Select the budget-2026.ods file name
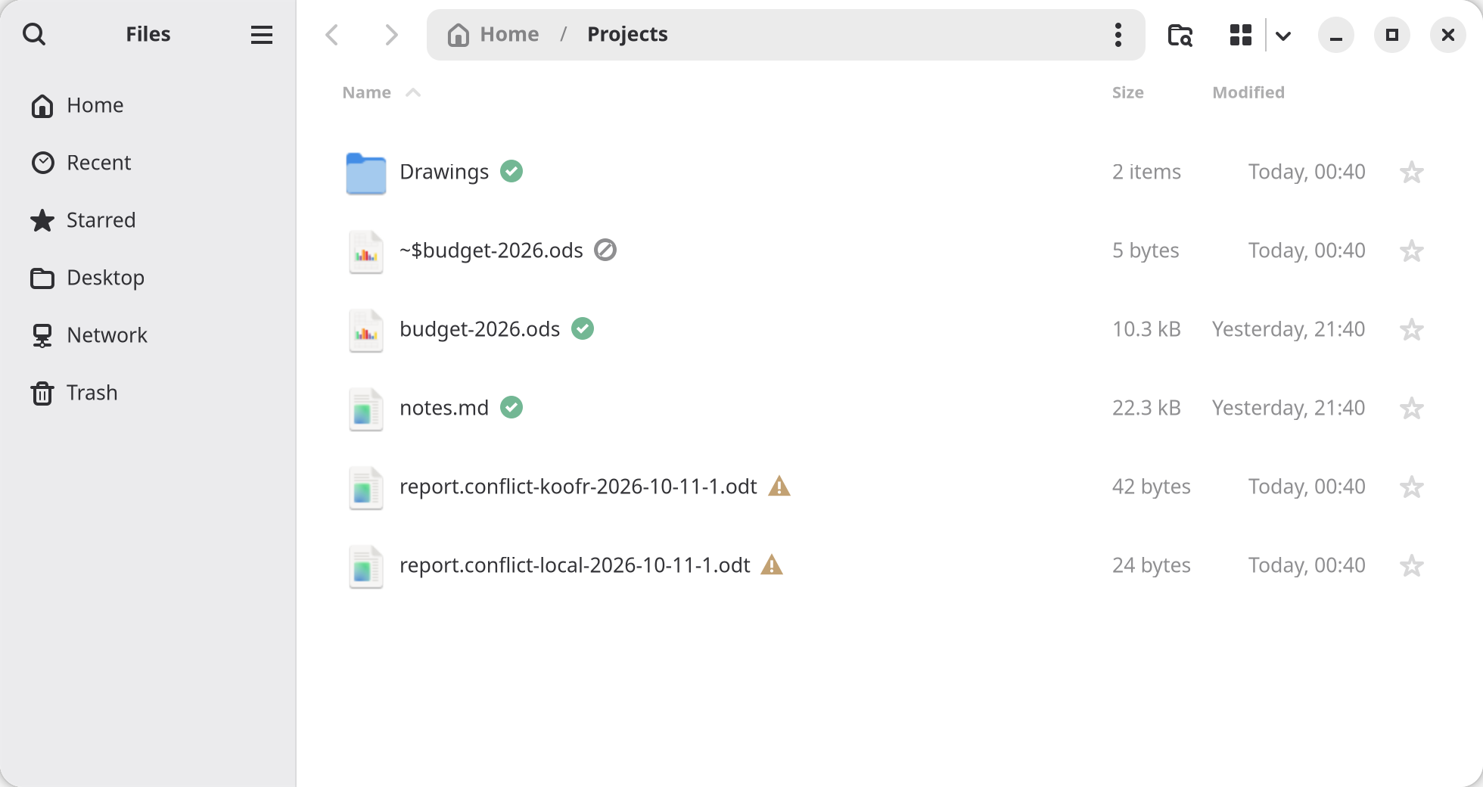 pyautogui.click(x=480, y=329)
